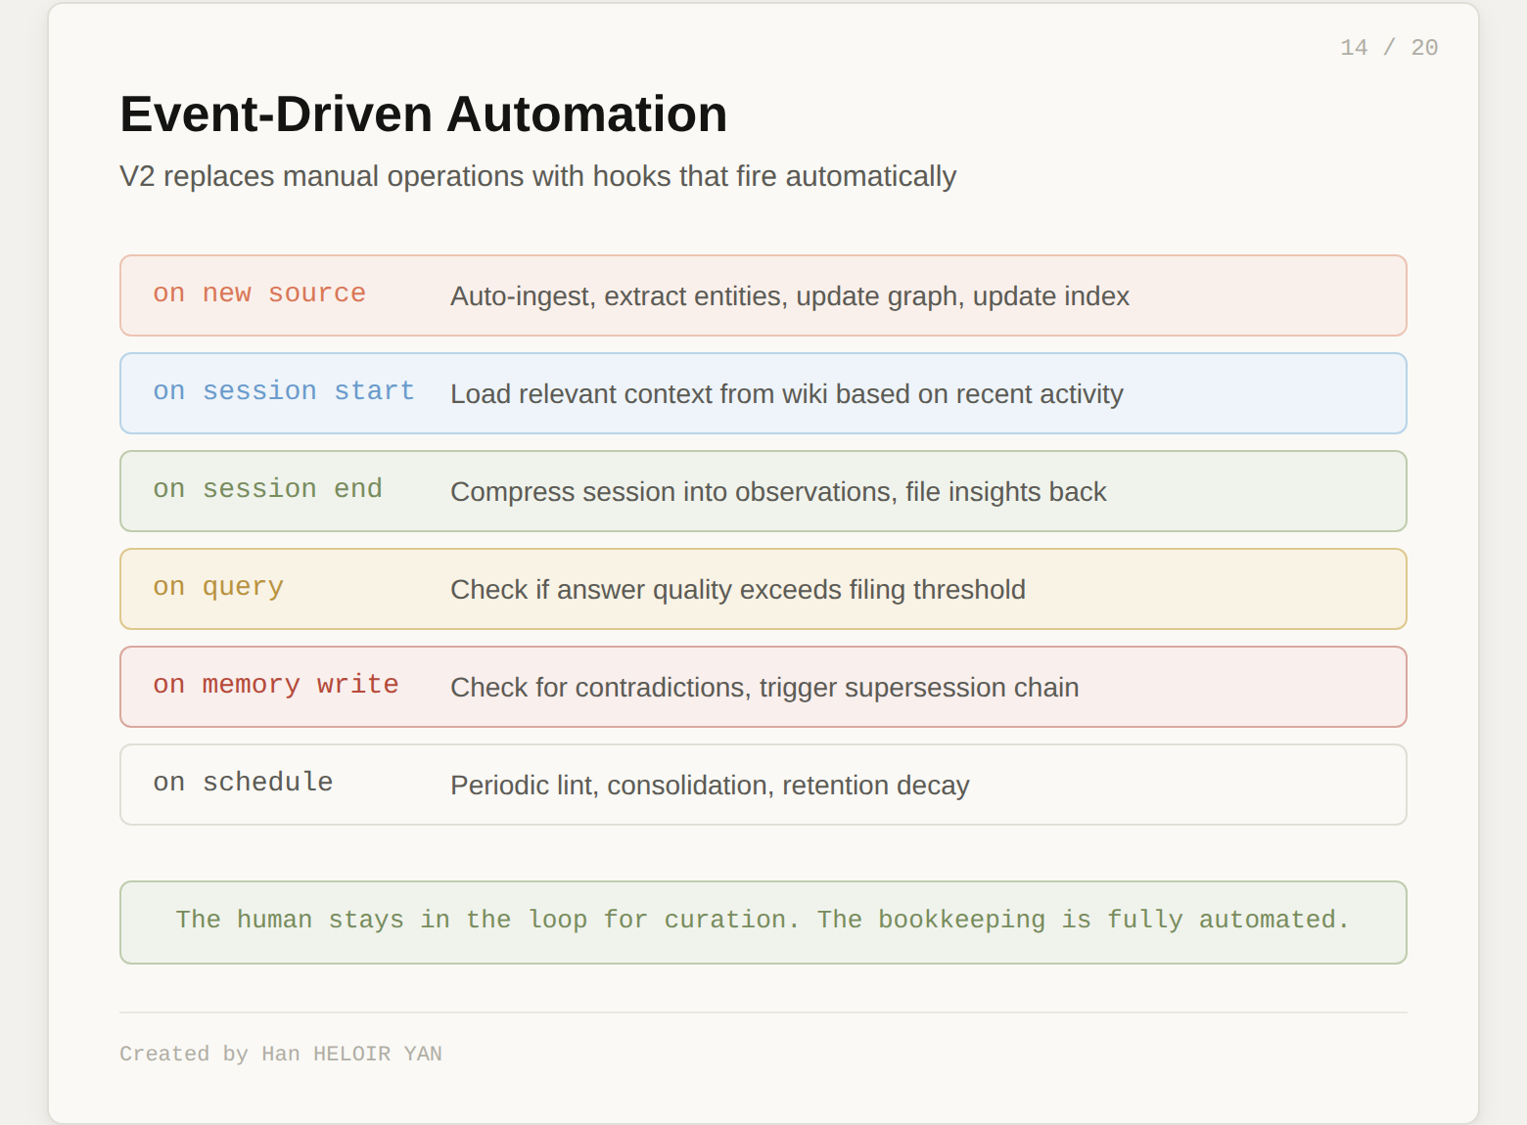Click 'Periodic lint, consolidation, retention decay' text
Image resolution: width=1527 pixels, height=1125 pixels.
[710, 786]
